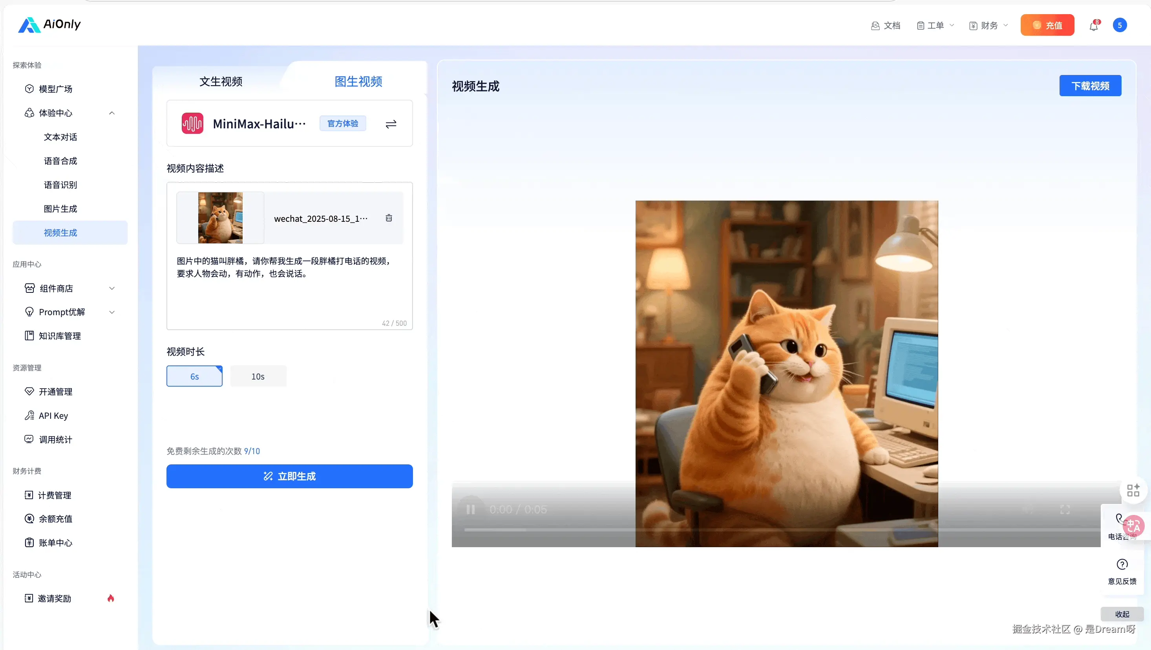This screenshot has width=1151, height=650.
Task: Expand the 财务 dropdown menu
Action: tap(988, 25)
